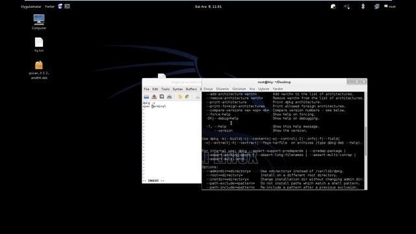Select the hy.txt file icon on desktop

pyautogui.click(x=39, y=45)
